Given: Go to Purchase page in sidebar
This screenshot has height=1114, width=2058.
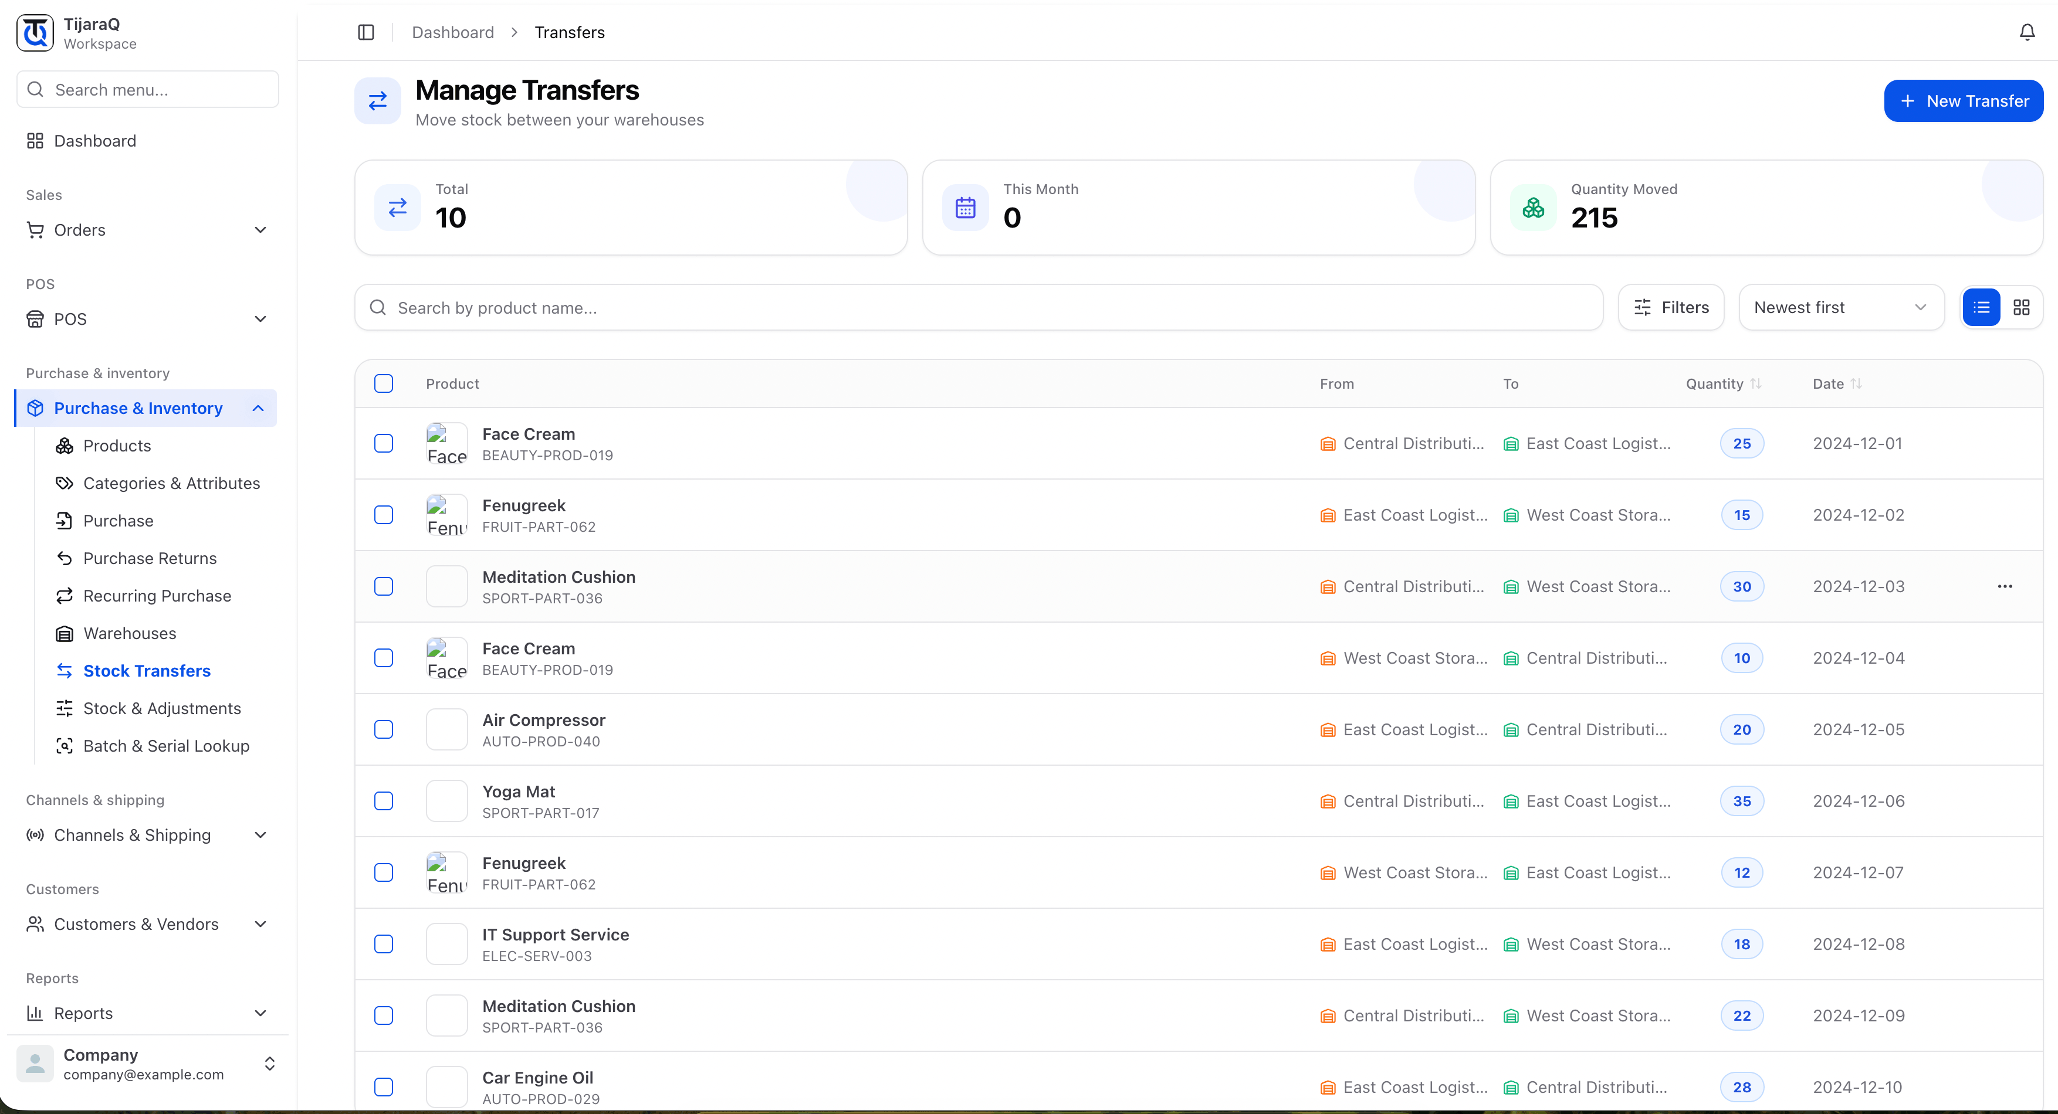Looking at the screenshot, I should 119,521.
